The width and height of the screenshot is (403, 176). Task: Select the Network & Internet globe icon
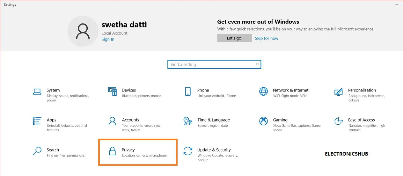[x=263, y=92]
